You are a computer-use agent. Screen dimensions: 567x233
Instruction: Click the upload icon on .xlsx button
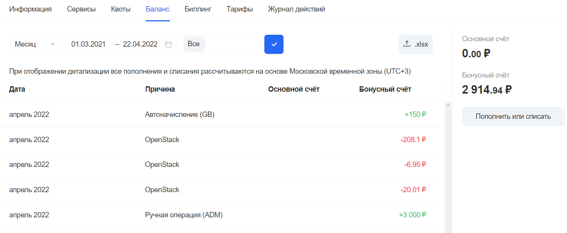[x=407, y=44]
